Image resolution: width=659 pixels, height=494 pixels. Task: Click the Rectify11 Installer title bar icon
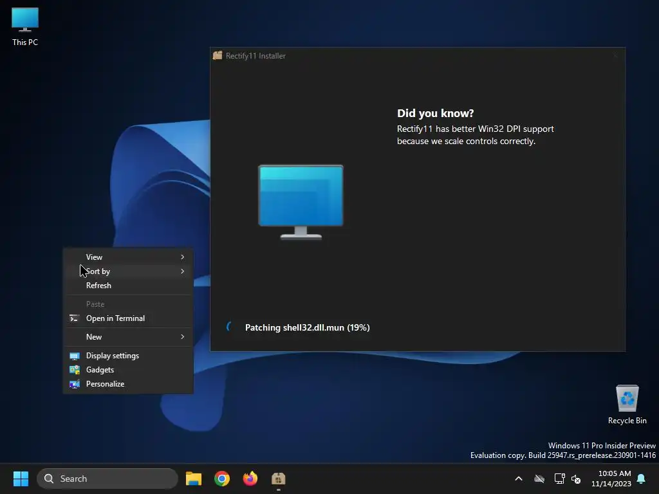[218, 55]
